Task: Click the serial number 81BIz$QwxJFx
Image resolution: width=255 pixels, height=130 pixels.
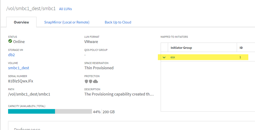Action: tap(21, 81)
